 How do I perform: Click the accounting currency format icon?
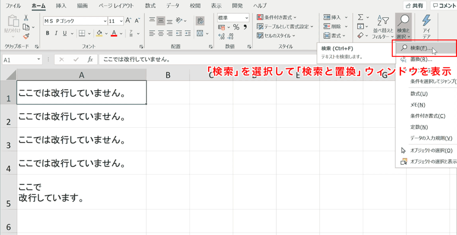click(x=222, y=27)
